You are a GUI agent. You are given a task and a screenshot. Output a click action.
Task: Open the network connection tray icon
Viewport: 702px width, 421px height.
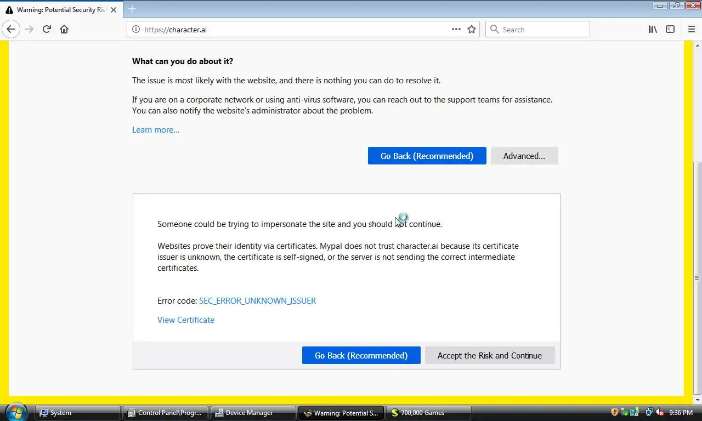coord(650,412)
